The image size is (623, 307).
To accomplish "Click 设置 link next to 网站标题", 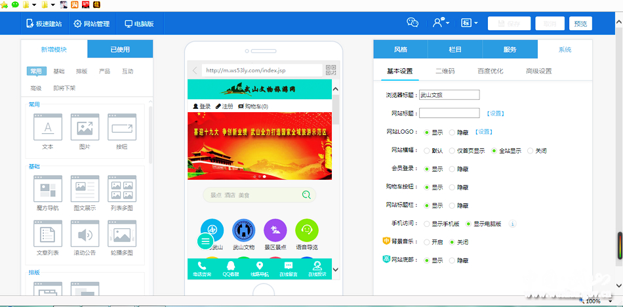I will (x=495, y=113).
